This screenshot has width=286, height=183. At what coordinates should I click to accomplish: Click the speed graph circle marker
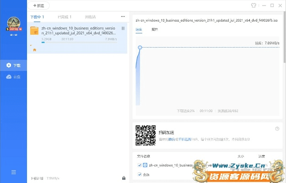(x=140, y=48)
